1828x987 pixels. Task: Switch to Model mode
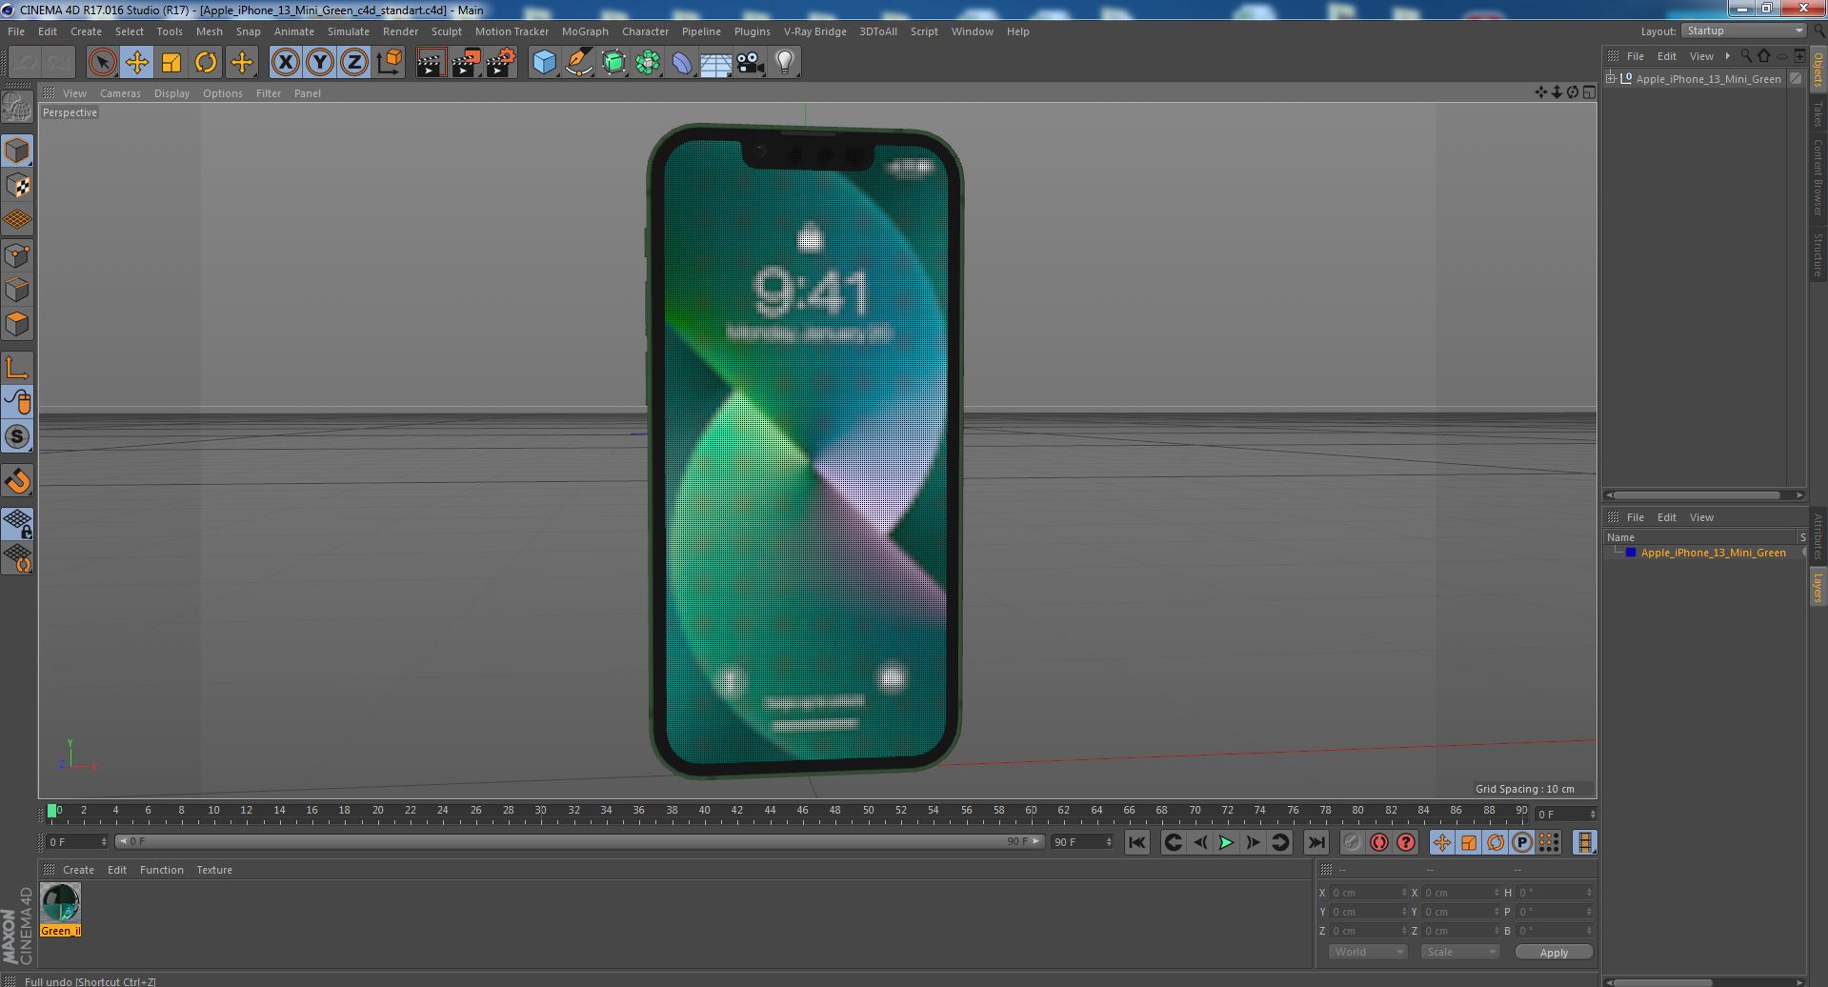[17, 151]
